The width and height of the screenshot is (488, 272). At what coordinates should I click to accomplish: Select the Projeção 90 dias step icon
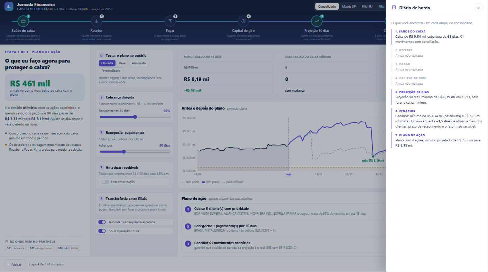tap(317, 21)
